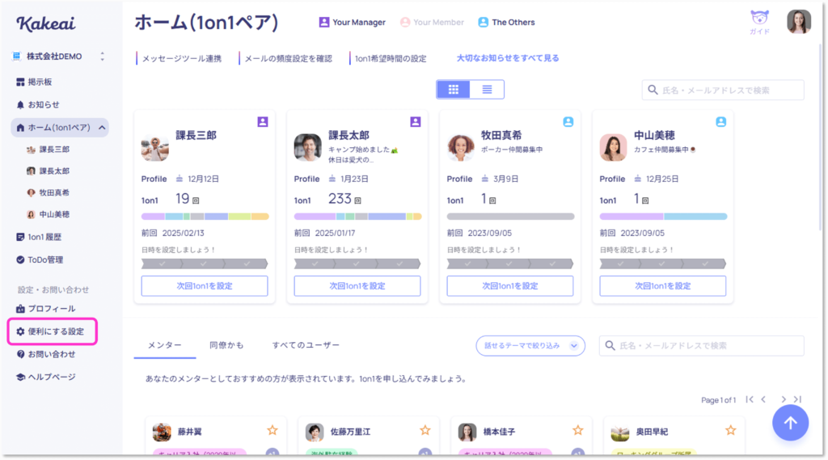Select 中山美穂 in sidebar
This screenshot has height=460, width=828.
48,214
